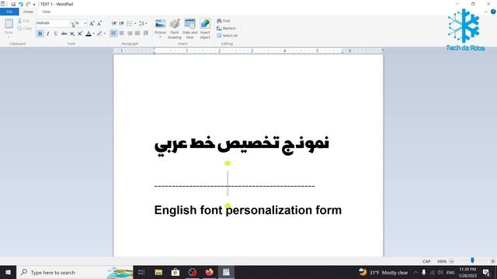The height and width of the screenshot is (279, 497).
Task: Open the highlight color dropdown arrow
Action: point(105,33)
